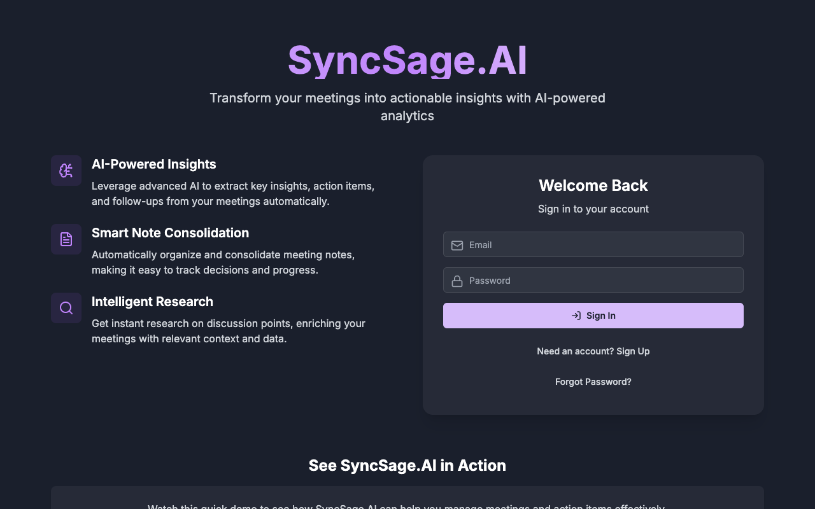Screen dimensions: 815x509
Task: Focus the Password input field
Action: (593, 280)
